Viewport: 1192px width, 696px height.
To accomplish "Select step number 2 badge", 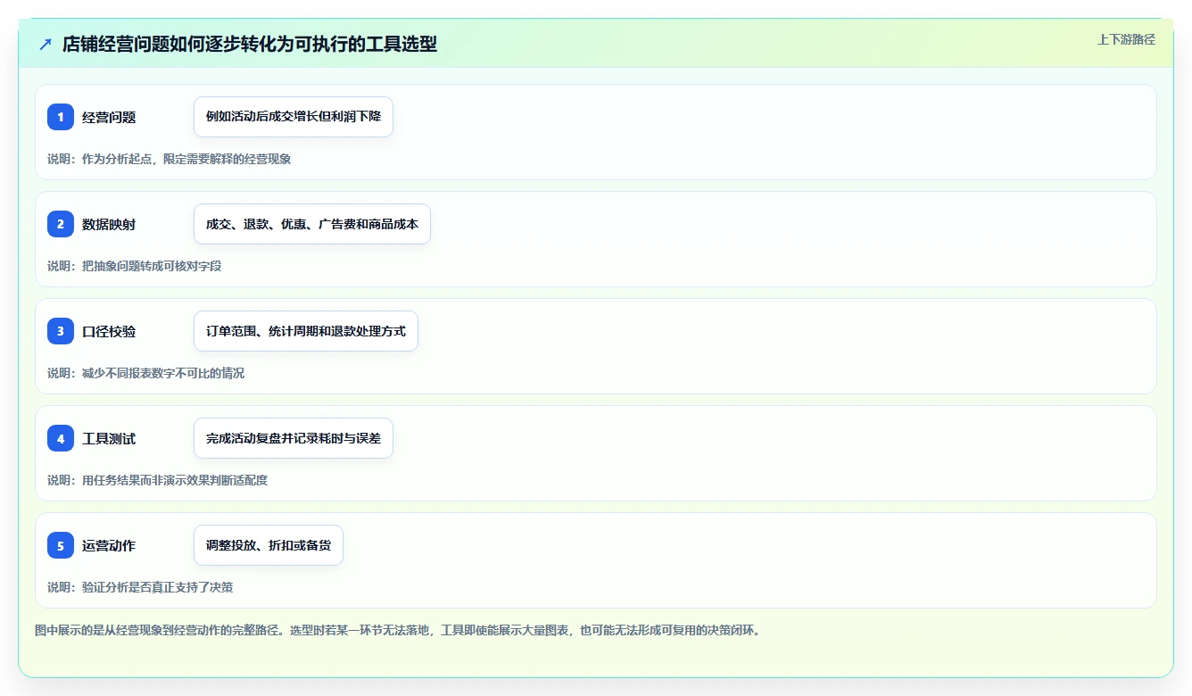I will coord(61,224).
